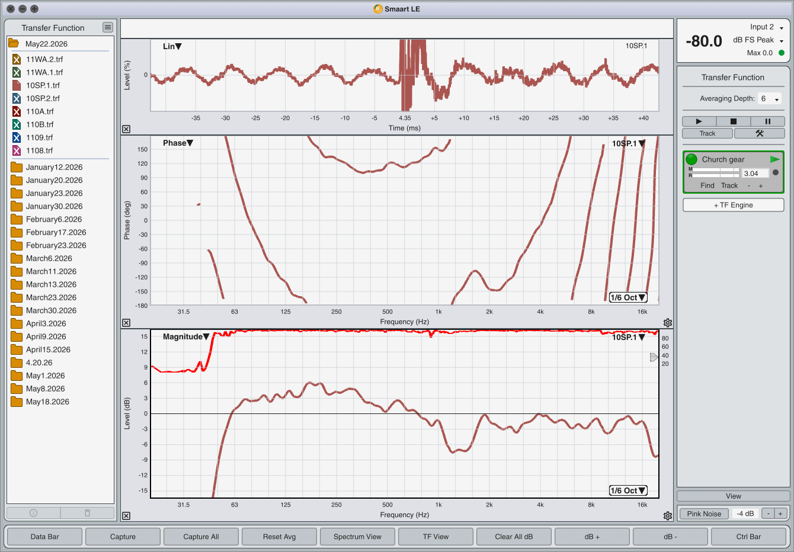Image resolution: width=794 pixels, height=552 pixels.
Task: Click the 110B.trf trace icon
Action: 17,124
